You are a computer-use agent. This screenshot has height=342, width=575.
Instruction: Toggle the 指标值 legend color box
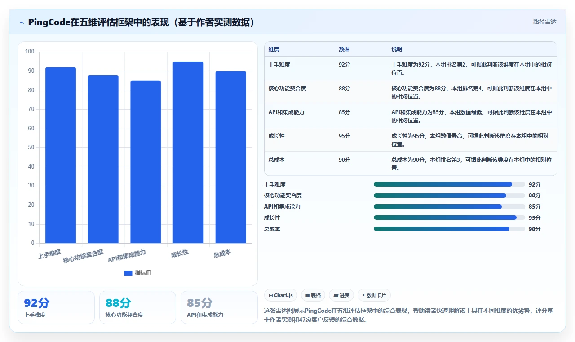[128, 273]
